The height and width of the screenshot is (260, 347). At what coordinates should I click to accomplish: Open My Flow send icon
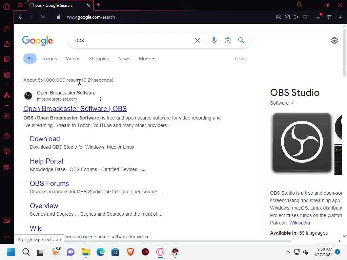(x=296, y=17)
